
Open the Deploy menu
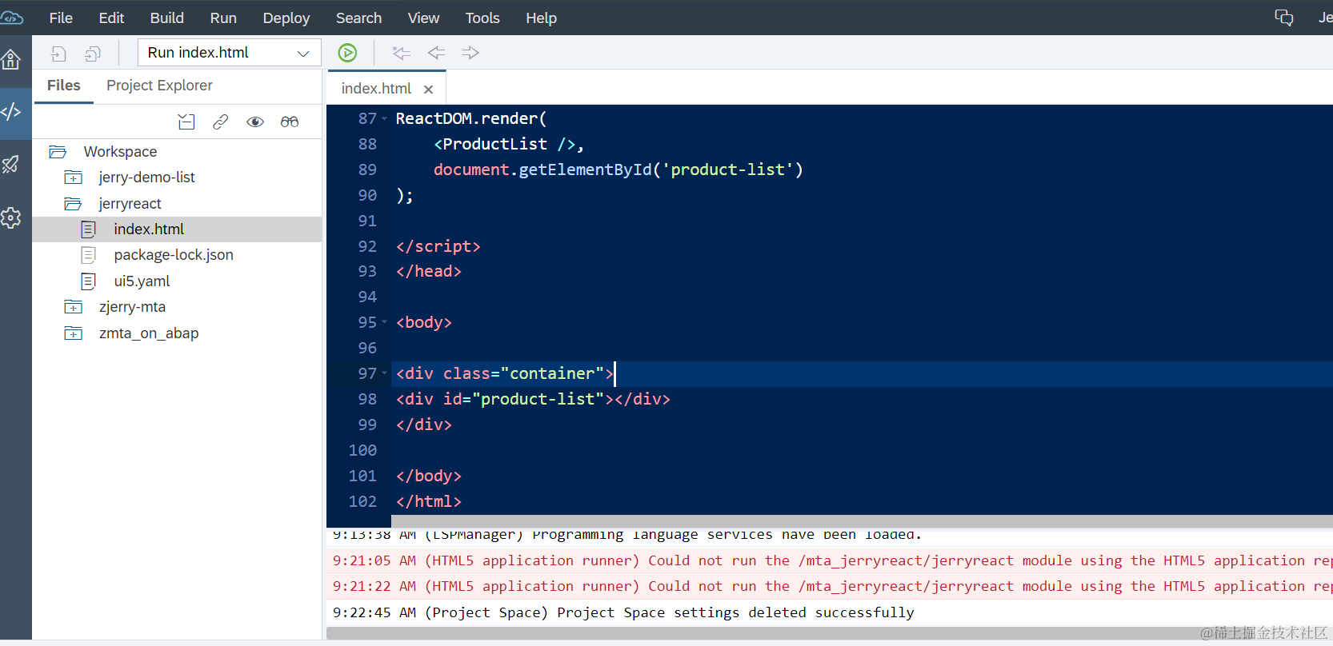286,18
